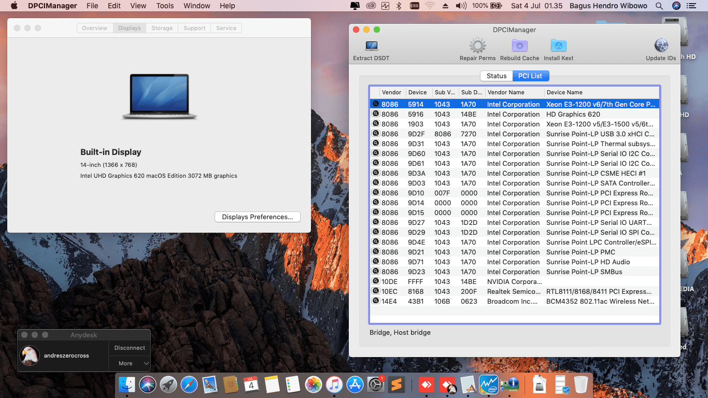
Task: Click the Extract DSDT toolbar icon
Action: tap(371, 46)
